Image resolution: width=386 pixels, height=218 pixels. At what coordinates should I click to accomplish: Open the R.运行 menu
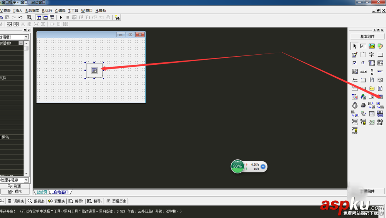point(47,10)
